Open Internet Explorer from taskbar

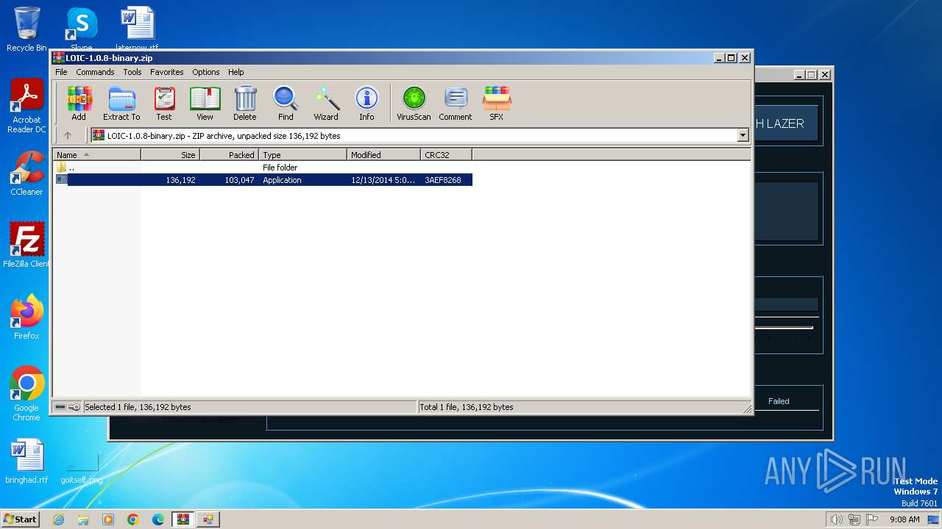(x=58, y=519)
